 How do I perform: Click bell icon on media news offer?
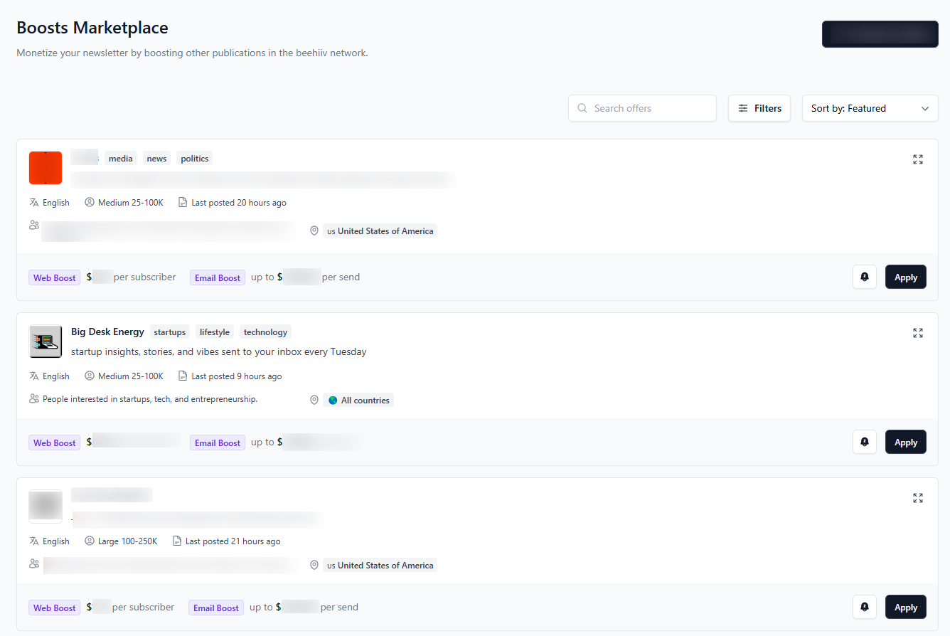pyautogui.click(x=864, y=277)
